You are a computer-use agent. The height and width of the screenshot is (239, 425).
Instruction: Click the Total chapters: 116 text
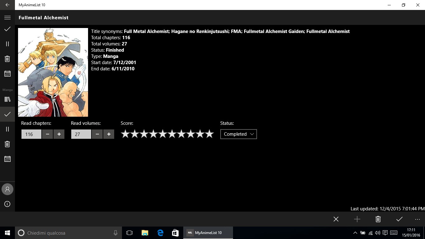[x=111, y=38]
